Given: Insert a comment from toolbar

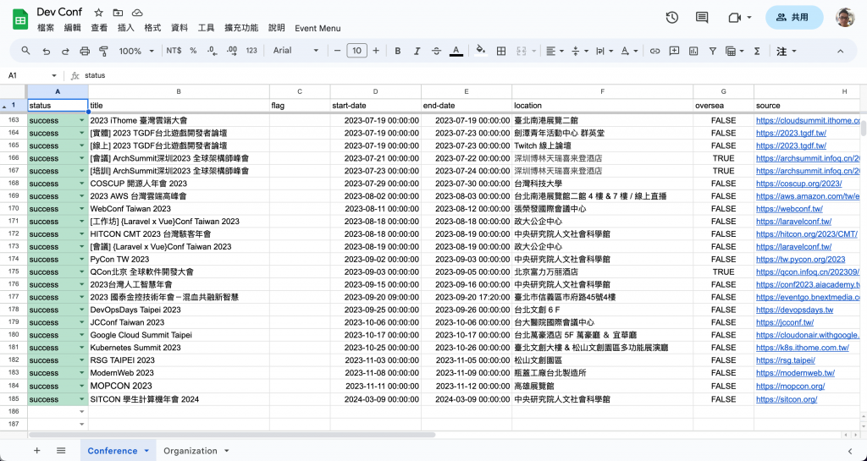Looking at the screenshot, I should pyautogui.click(x=674, y=51).
